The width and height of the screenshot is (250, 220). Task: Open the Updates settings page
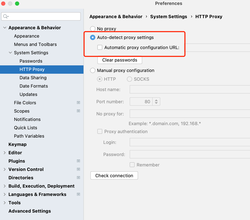(29, 95)
